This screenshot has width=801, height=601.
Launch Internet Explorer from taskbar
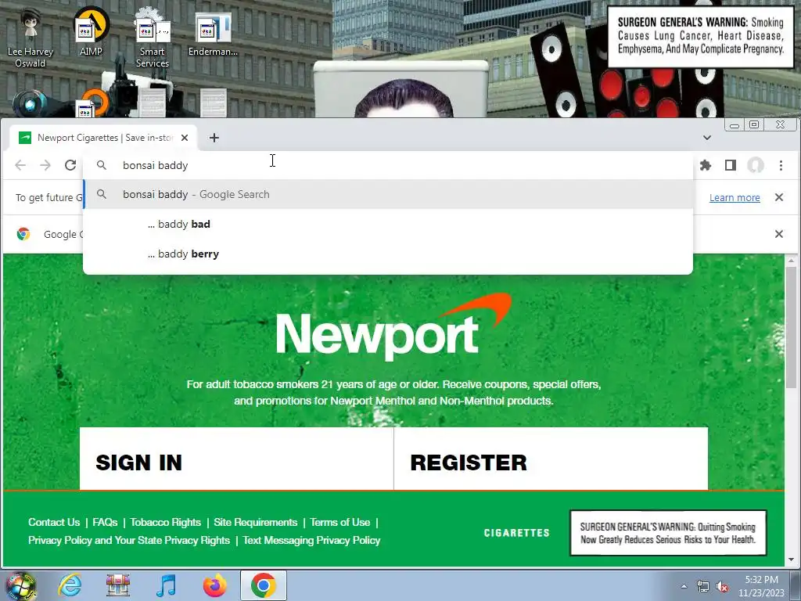[x=70, y=585]
